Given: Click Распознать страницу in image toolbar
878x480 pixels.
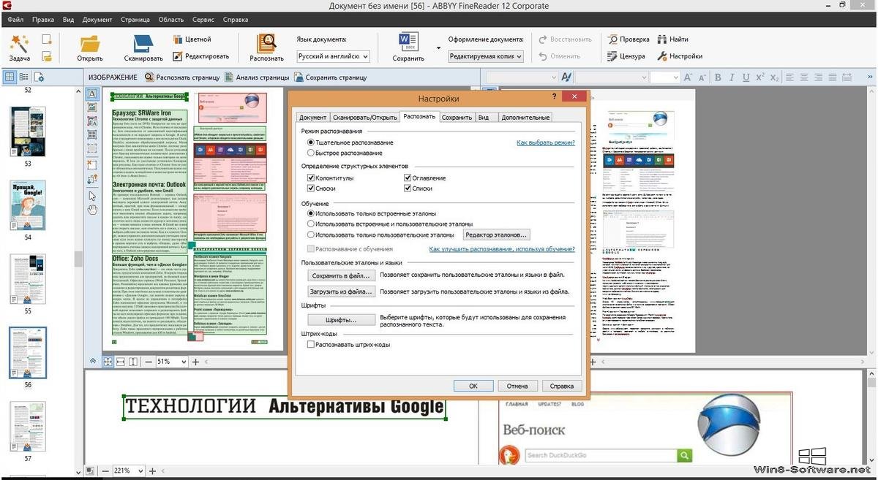Looking at the screenshot, I should (x=182, y=77).
